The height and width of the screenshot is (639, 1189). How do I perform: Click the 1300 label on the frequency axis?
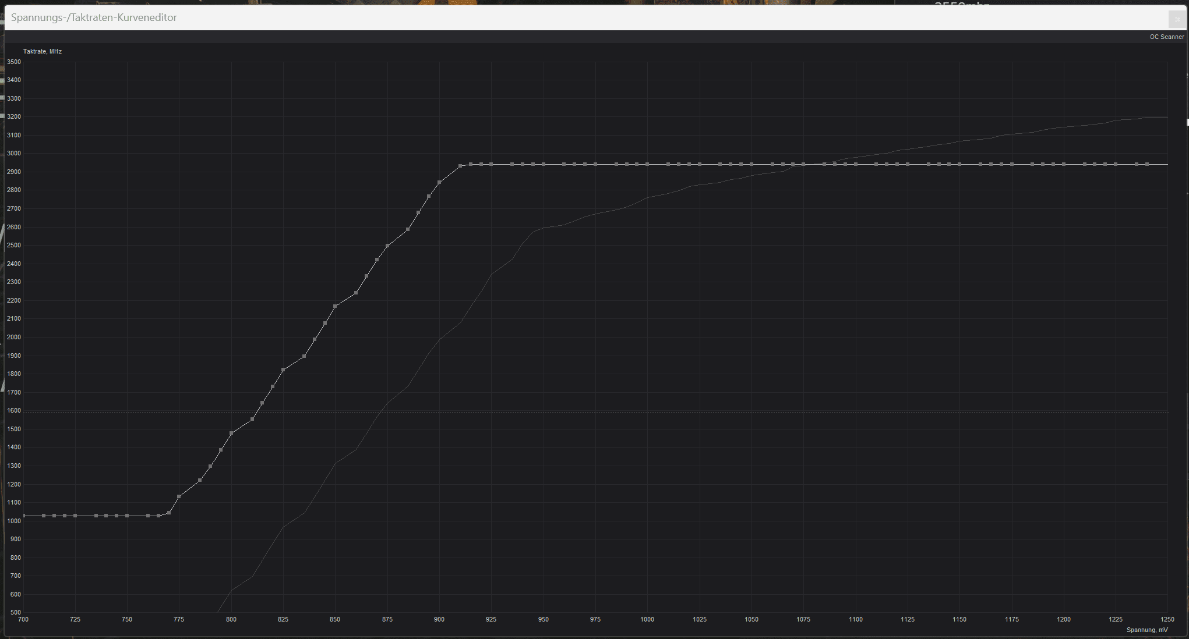(14, 466)
